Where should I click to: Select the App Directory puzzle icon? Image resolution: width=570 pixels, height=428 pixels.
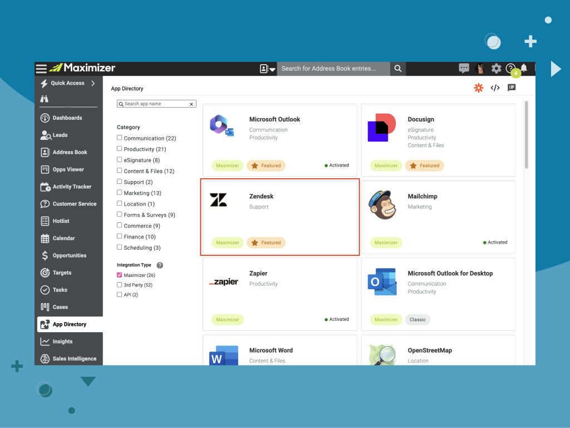tap(45, 324)
